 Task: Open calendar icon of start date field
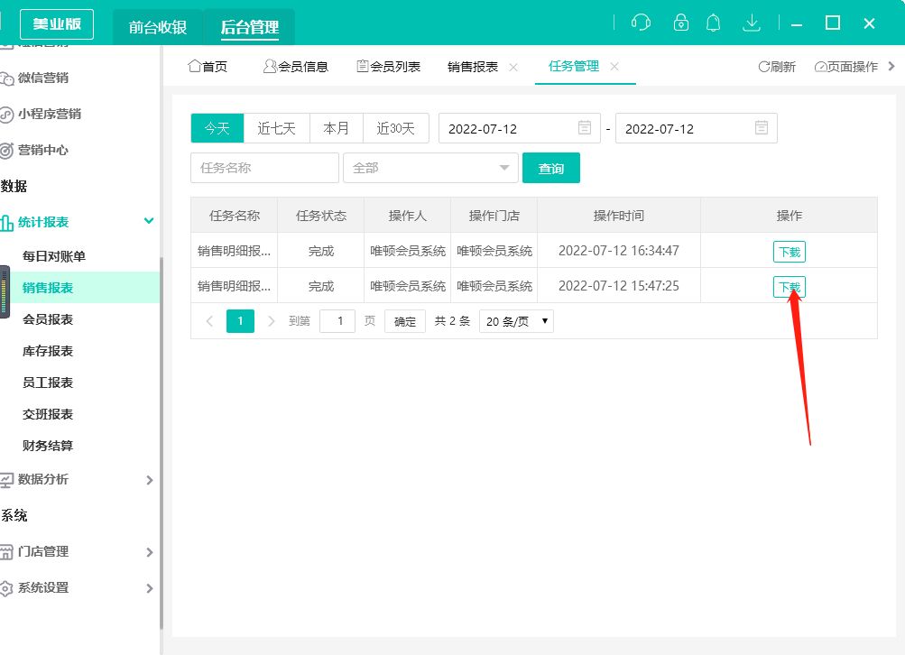(584, 127)
